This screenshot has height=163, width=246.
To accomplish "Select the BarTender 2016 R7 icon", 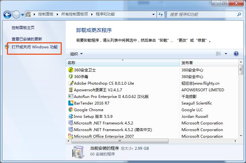I will tap(71, 103).
